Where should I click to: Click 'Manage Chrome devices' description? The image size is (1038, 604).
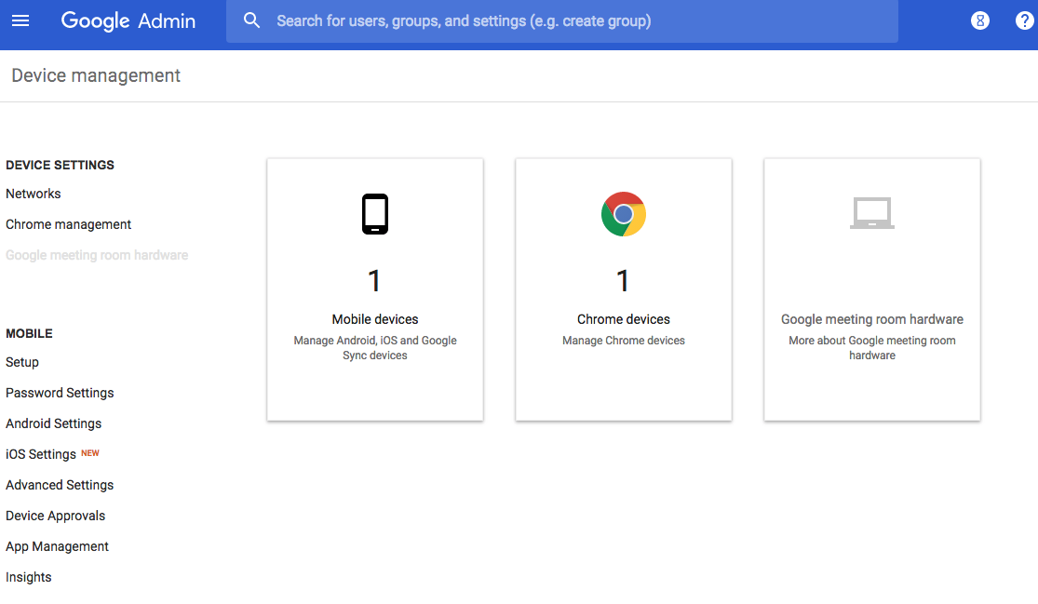pyautogui.click(x=624, y=341)
